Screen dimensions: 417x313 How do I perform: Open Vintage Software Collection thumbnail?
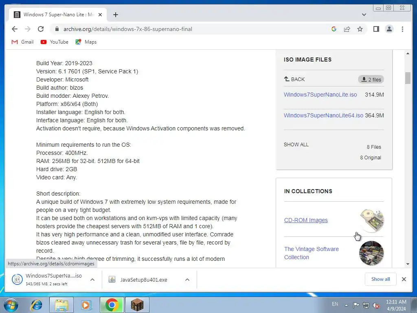pyautogui.click(x=371, y=253)
